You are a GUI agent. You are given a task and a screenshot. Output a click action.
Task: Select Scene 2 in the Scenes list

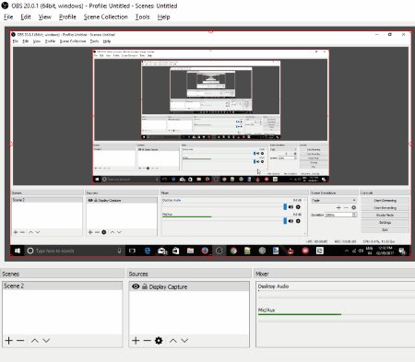click(x=62, y=286)
